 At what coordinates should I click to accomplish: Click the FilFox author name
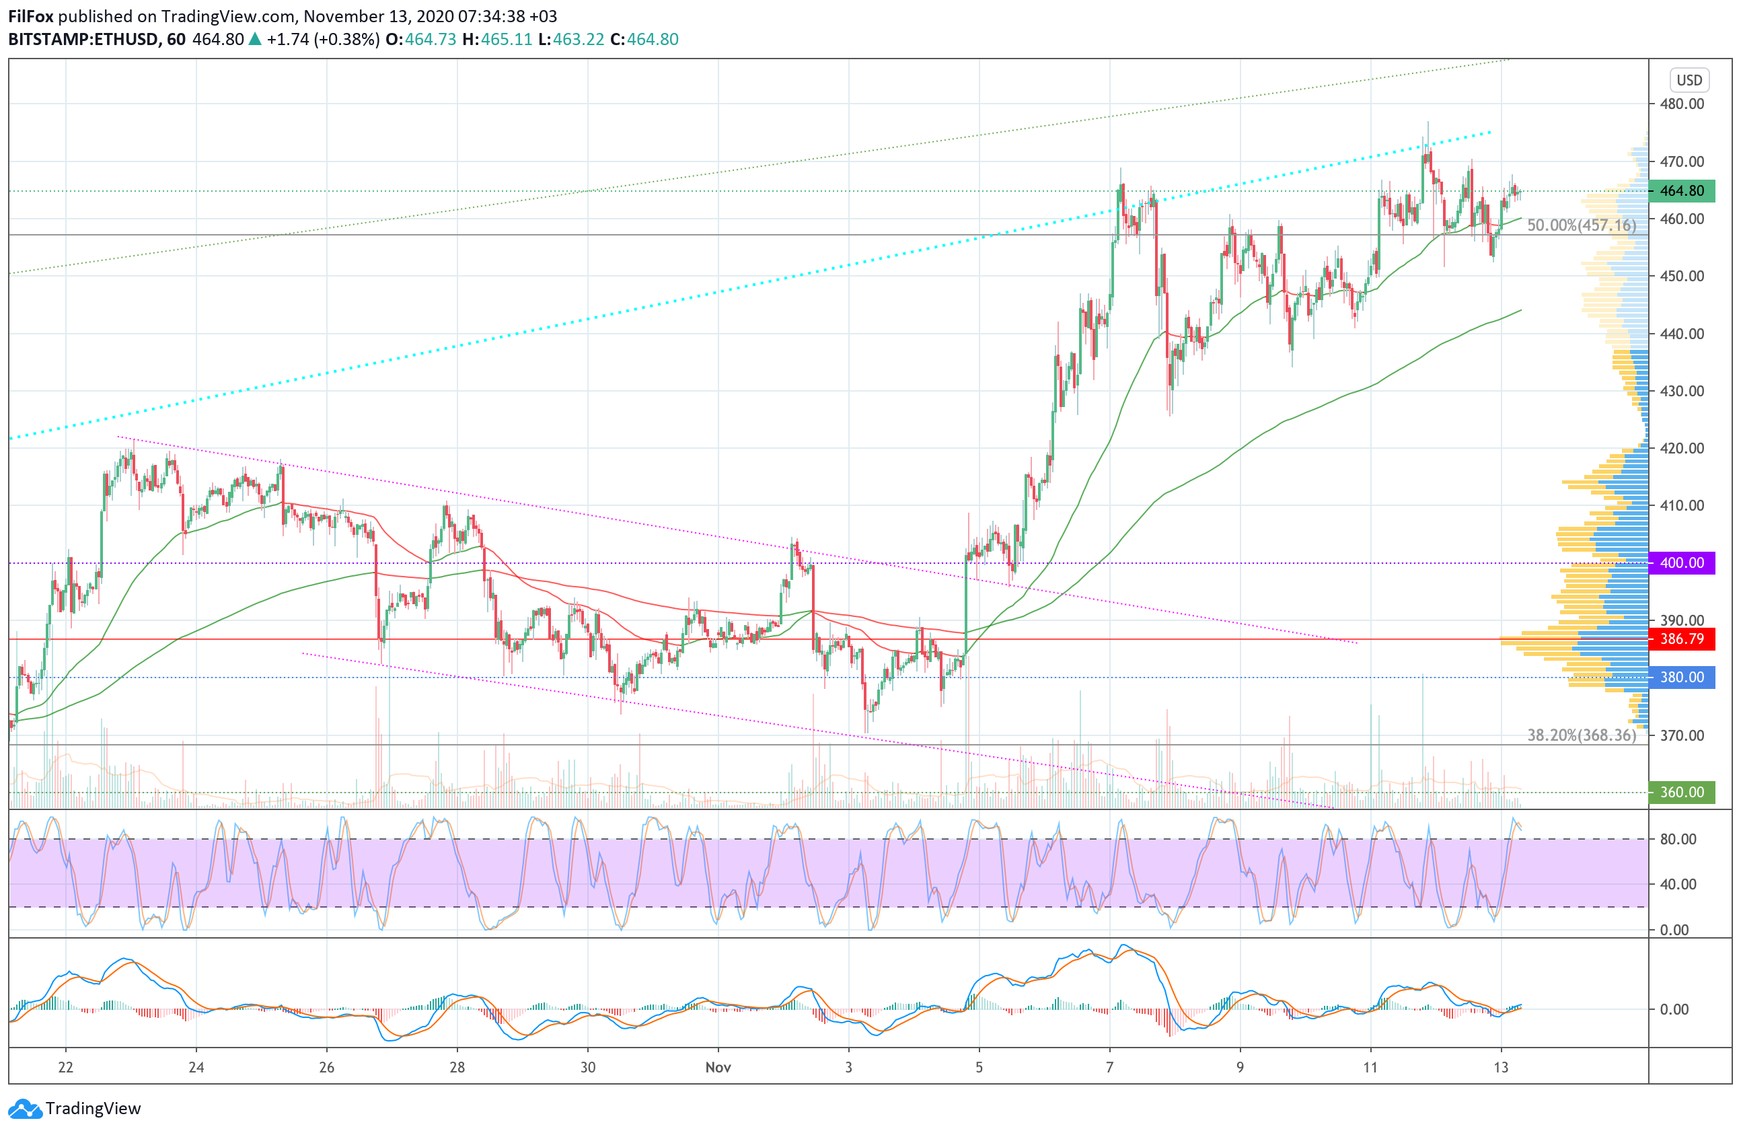[30, 16]
